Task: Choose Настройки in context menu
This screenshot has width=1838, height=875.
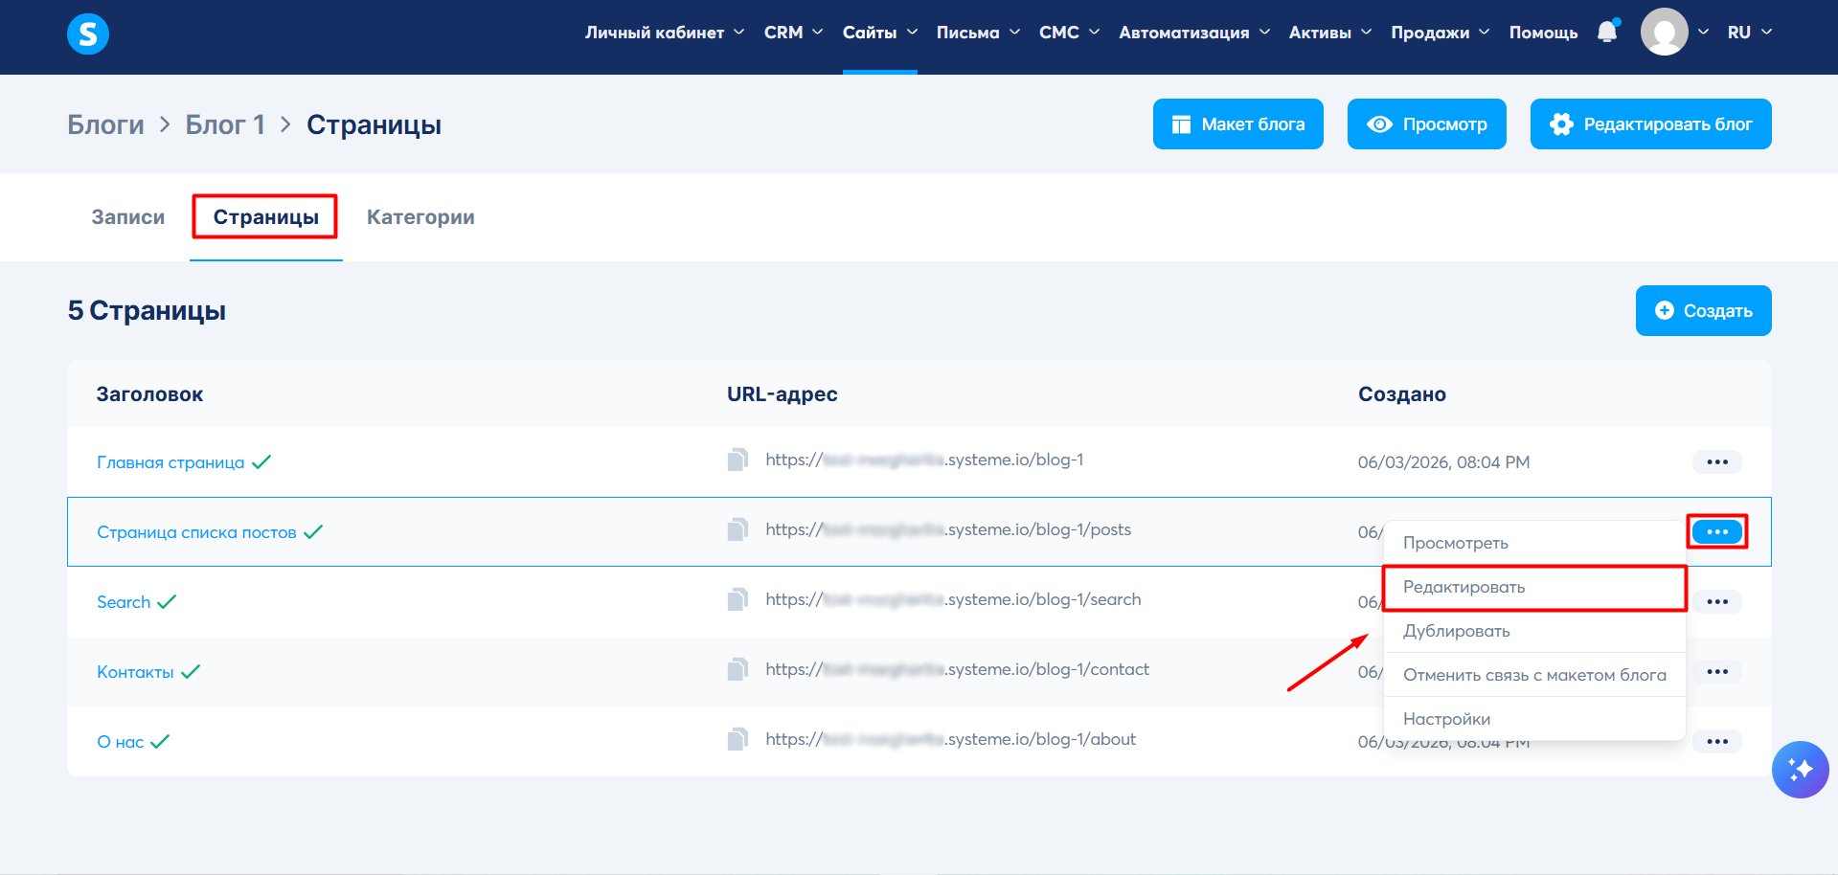Action: [x=1534, y=719]
